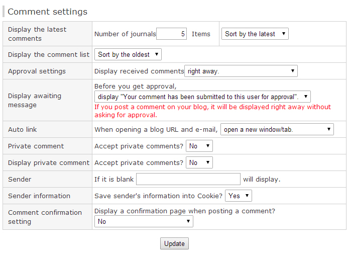Click the 'Approval settings' row label

click(37, 71)
